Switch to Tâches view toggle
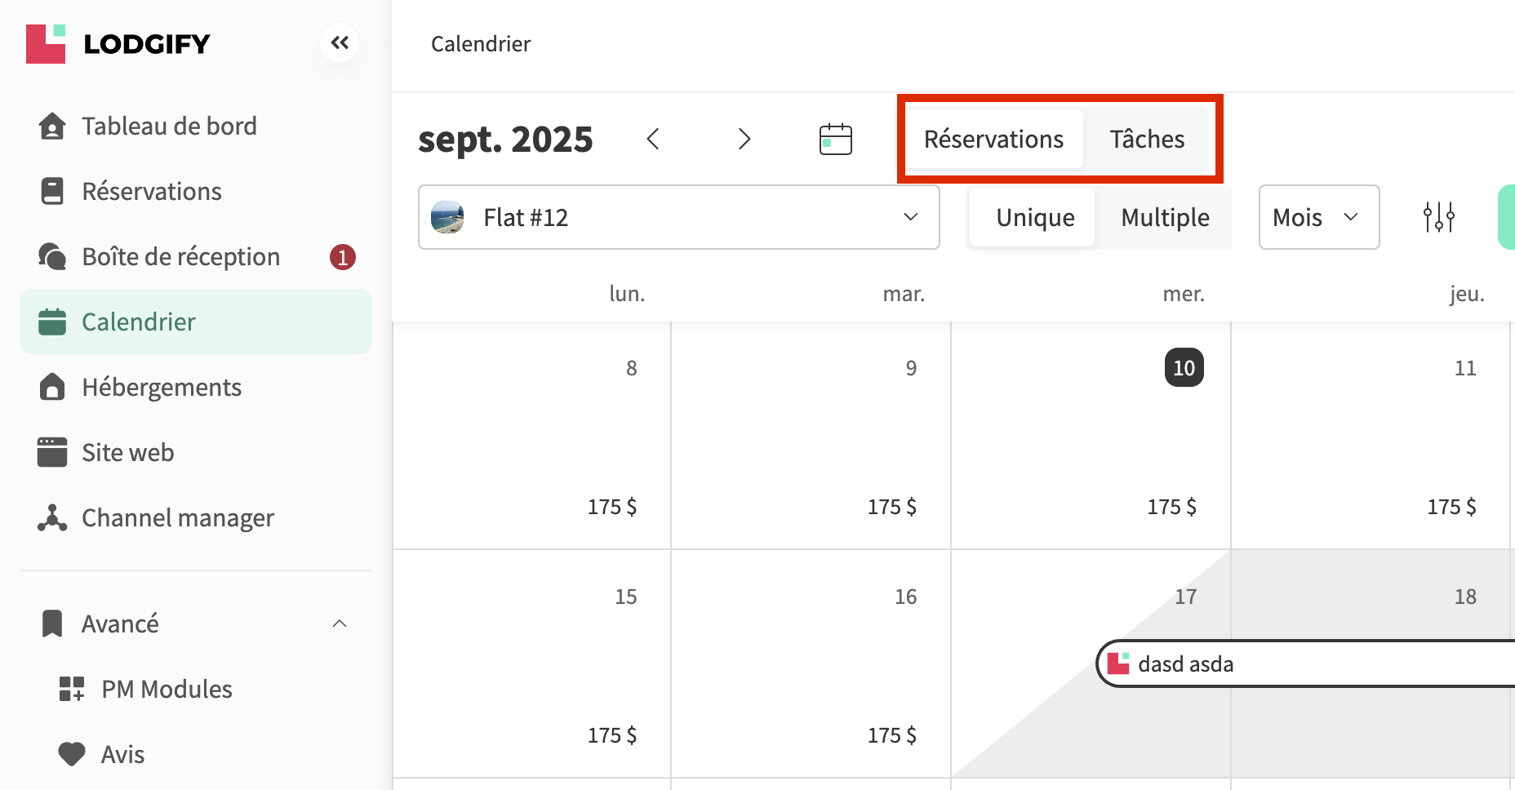The image size is (1515, 790). pos(1146,140)
